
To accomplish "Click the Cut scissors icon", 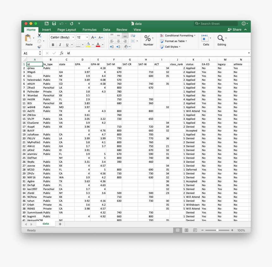I will pos(40,35).
